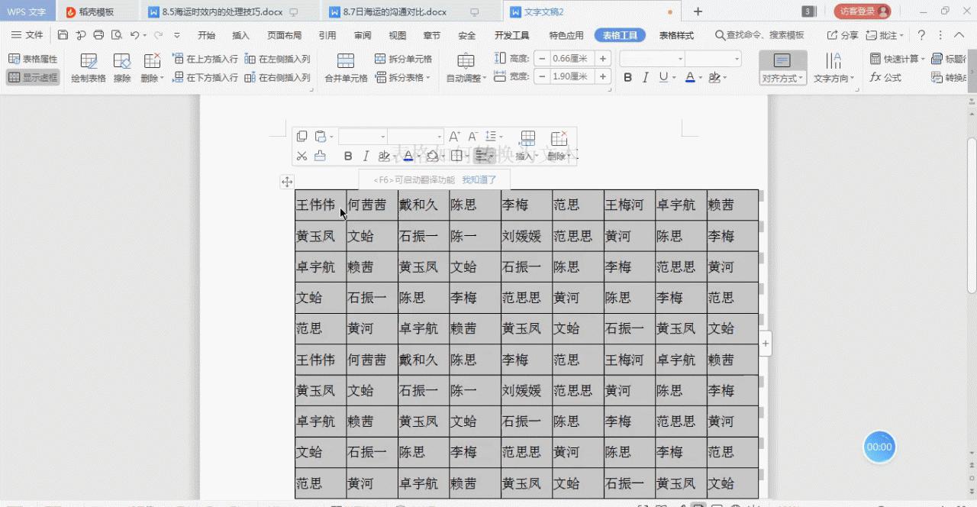Switch to 插入 ribbon tab
The image size is (977, 507).
240,35
